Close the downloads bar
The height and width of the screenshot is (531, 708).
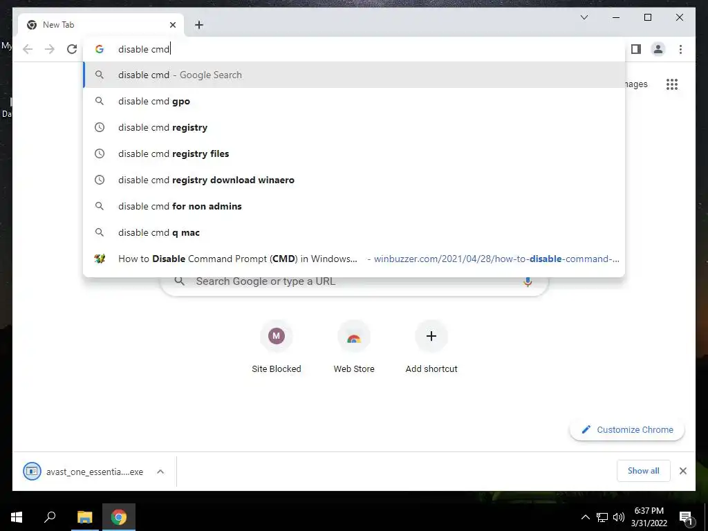coord(682,471)
